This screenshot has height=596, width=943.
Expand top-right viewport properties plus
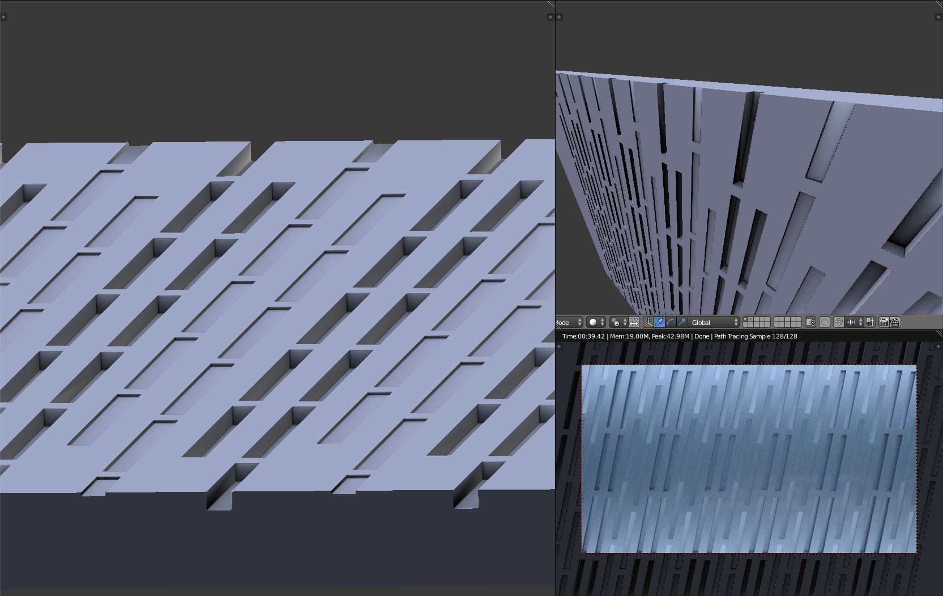coord(937,17)
